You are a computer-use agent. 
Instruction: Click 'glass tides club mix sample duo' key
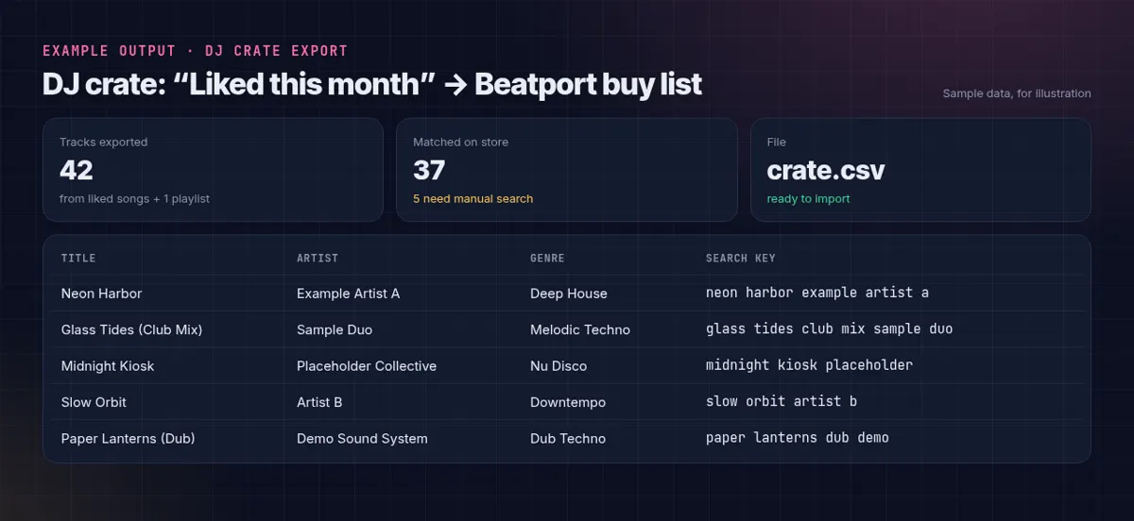point(829,328)
